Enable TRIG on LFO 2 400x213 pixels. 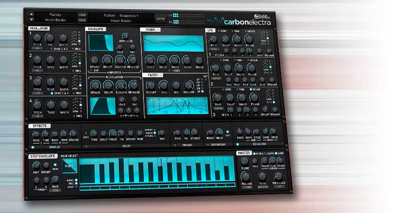[x=235, y=60]
